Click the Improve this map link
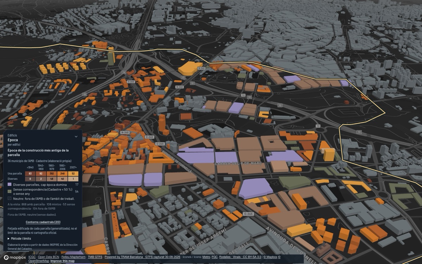The height and width of the screenshot is (264, 422). [x=63, y=261]
